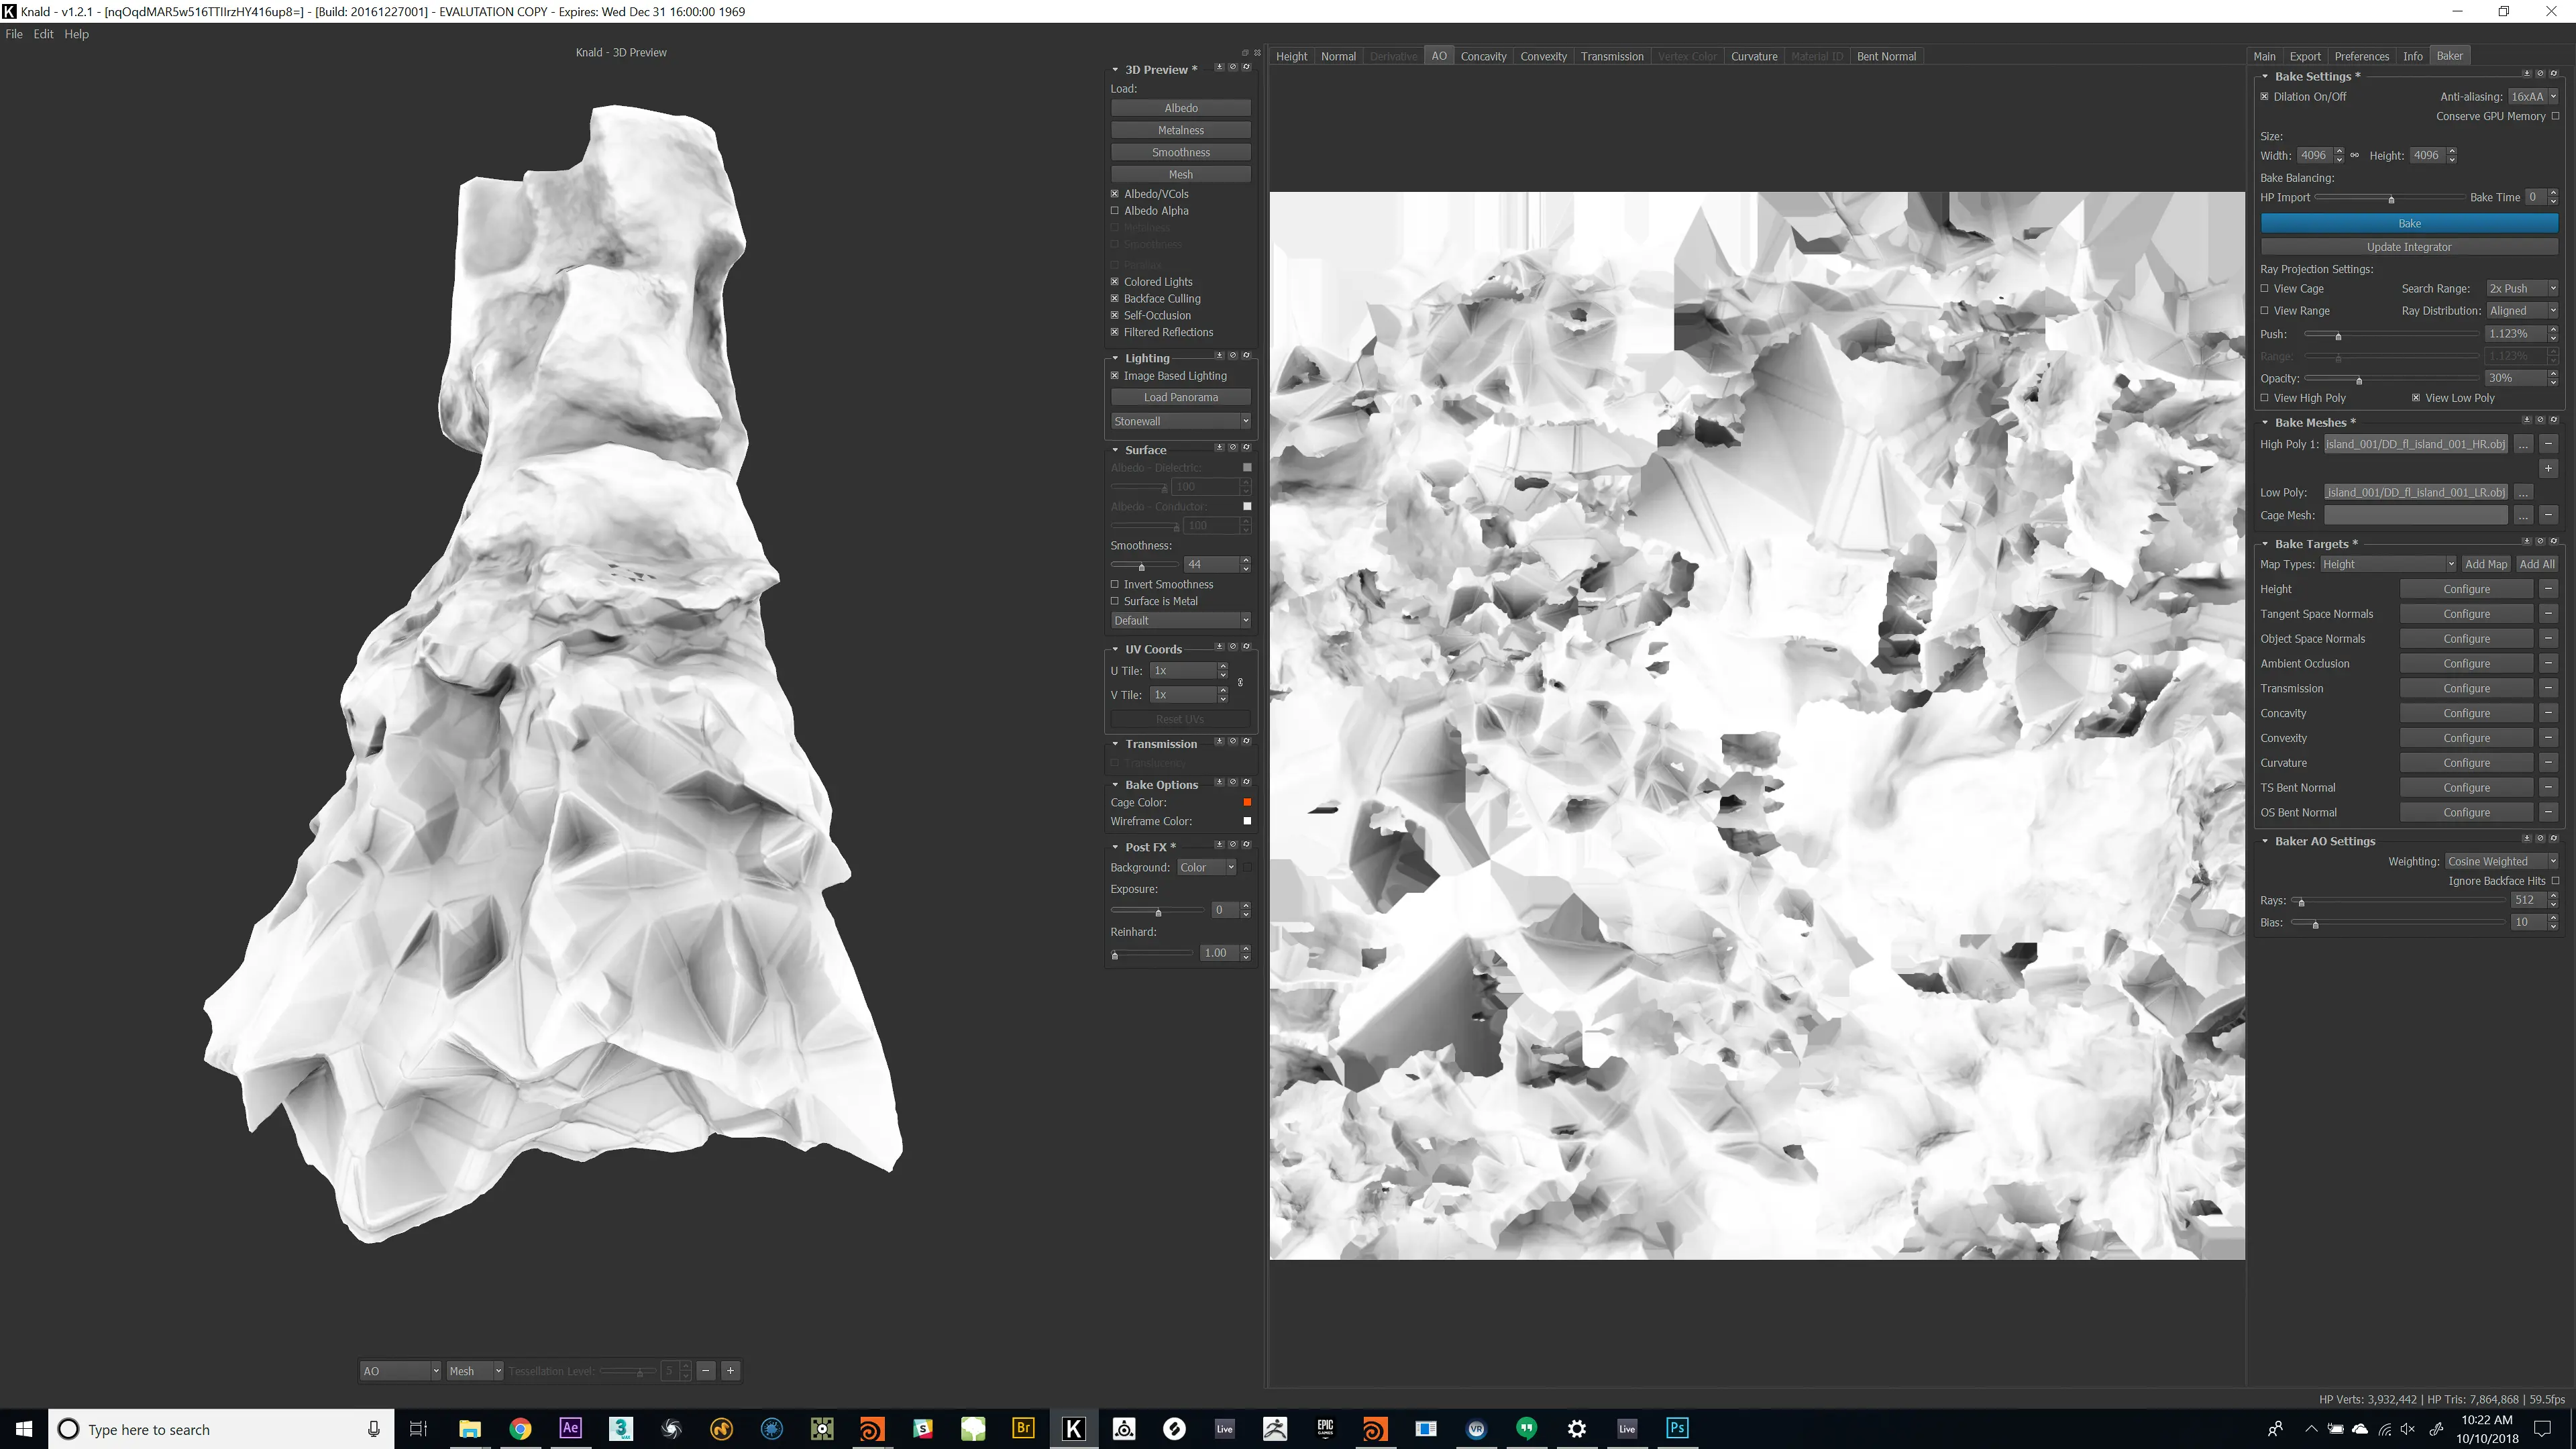2576x1449 pixels.
Task: Open Google Chrome from taskbar
Action: [520, 1428]
